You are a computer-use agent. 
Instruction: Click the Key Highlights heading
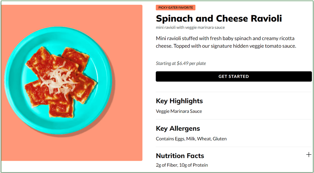tap(179, 101)
